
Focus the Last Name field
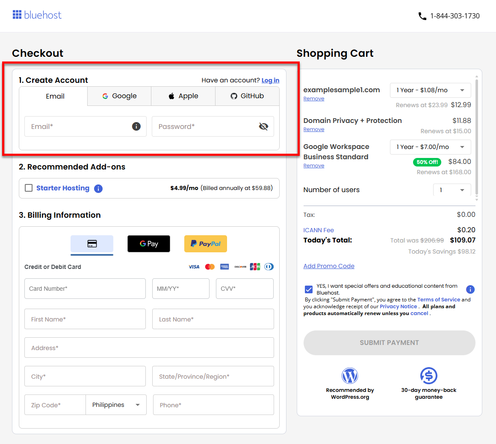(x=213, y=319)
